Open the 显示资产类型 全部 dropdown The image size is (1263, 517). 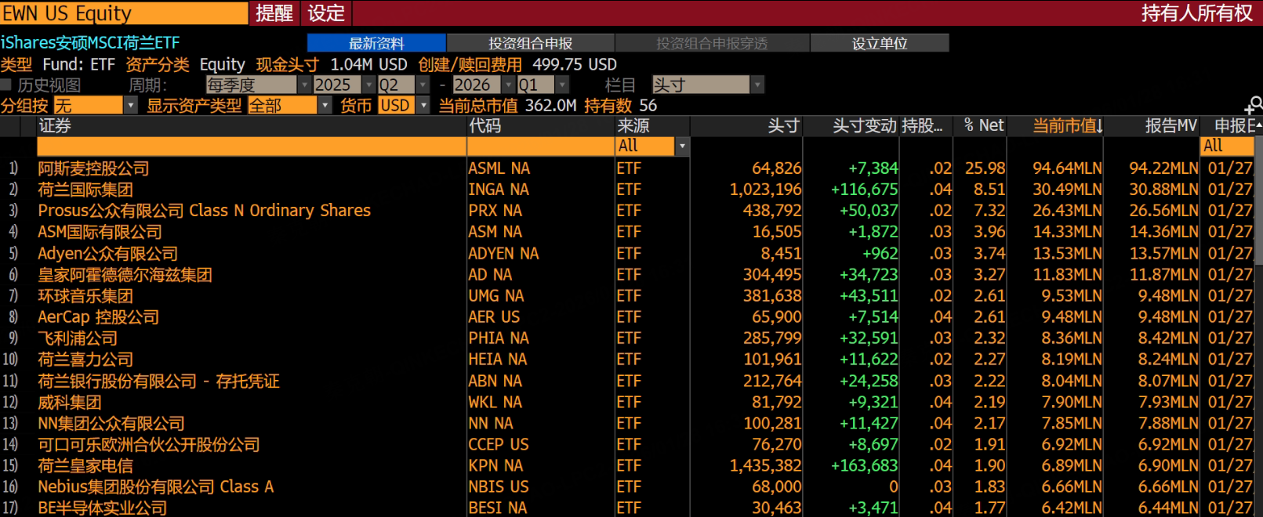point(289,106)
